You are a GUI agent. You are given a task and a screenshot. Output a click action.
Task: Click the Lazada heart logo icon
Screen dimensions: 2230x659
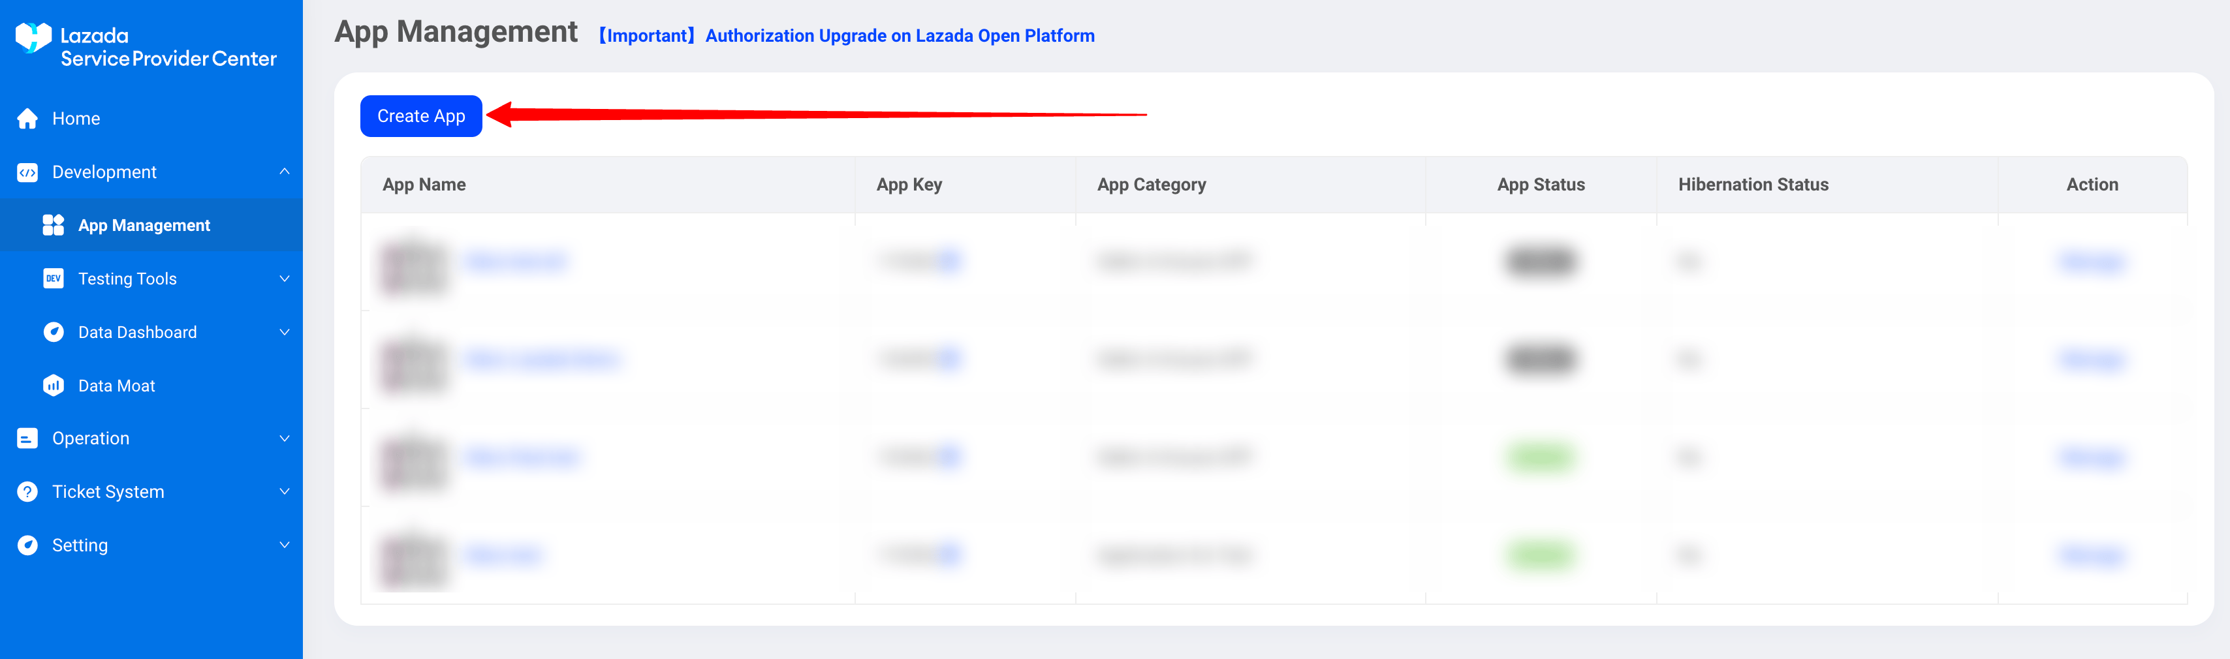coord(34,38)
